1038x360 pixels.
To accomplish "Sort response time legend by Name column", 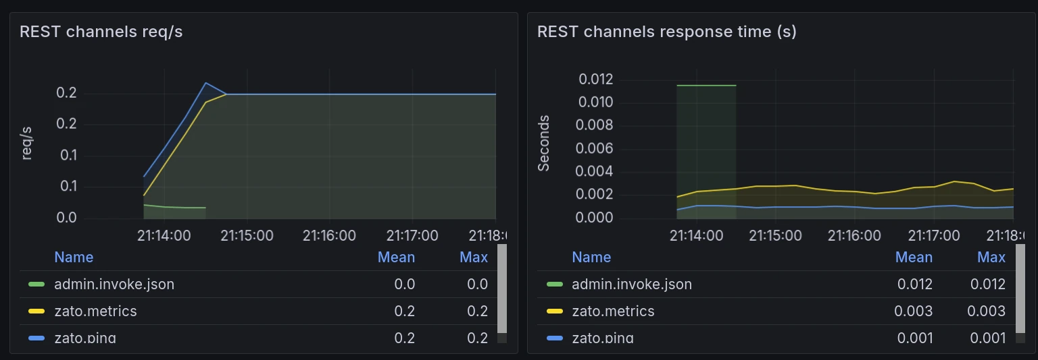I will pyautogui.click(x=591, y=257).
